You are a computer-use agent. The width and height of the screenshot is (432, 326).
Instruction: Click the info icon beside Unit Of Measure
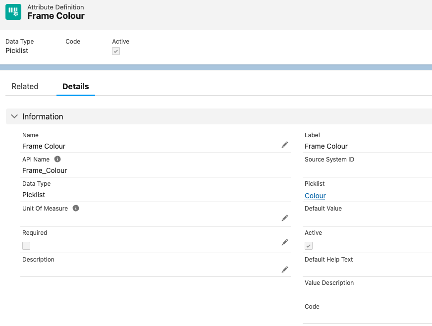[x=76, y=209]
